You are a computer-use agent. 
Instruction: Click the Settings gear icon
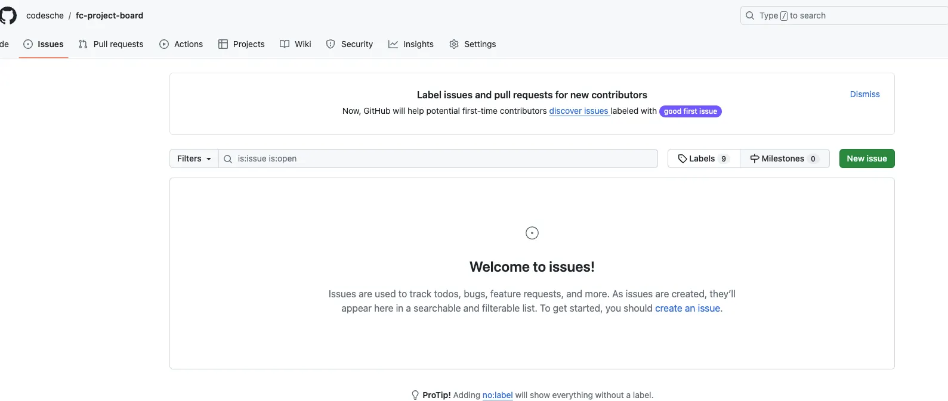coord(454,44)
